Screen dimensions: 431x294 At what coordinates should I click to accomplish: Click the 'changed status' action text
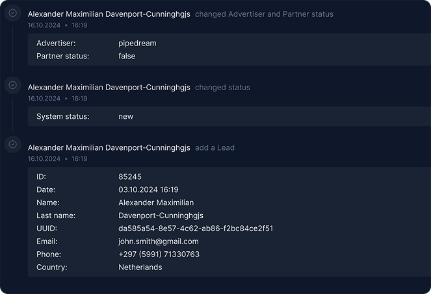pos(222,88)
